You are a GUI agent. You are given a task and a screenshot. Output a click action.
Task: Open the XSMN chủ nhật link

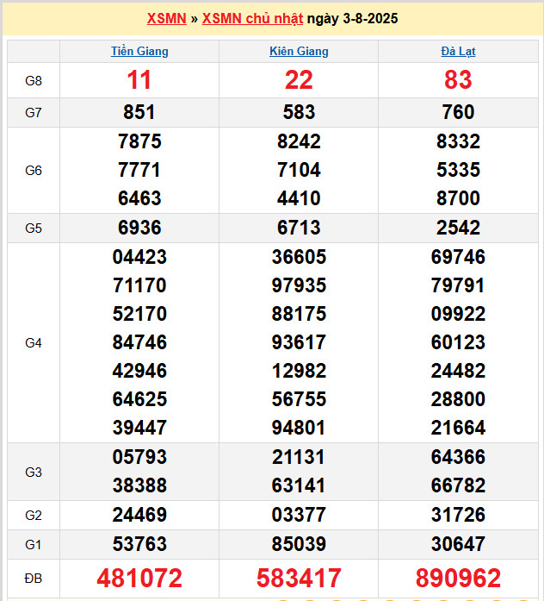[252, 18]
